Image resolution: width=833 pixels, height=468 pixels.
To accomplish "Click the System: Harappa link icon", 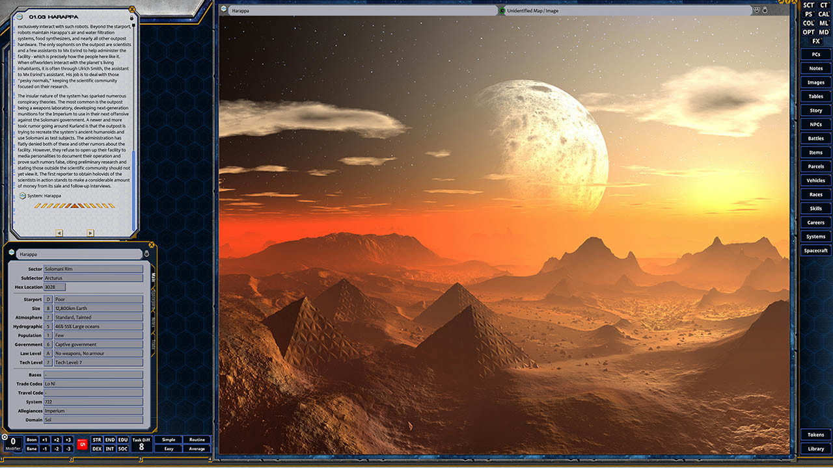I will click(x=23, y=195).
